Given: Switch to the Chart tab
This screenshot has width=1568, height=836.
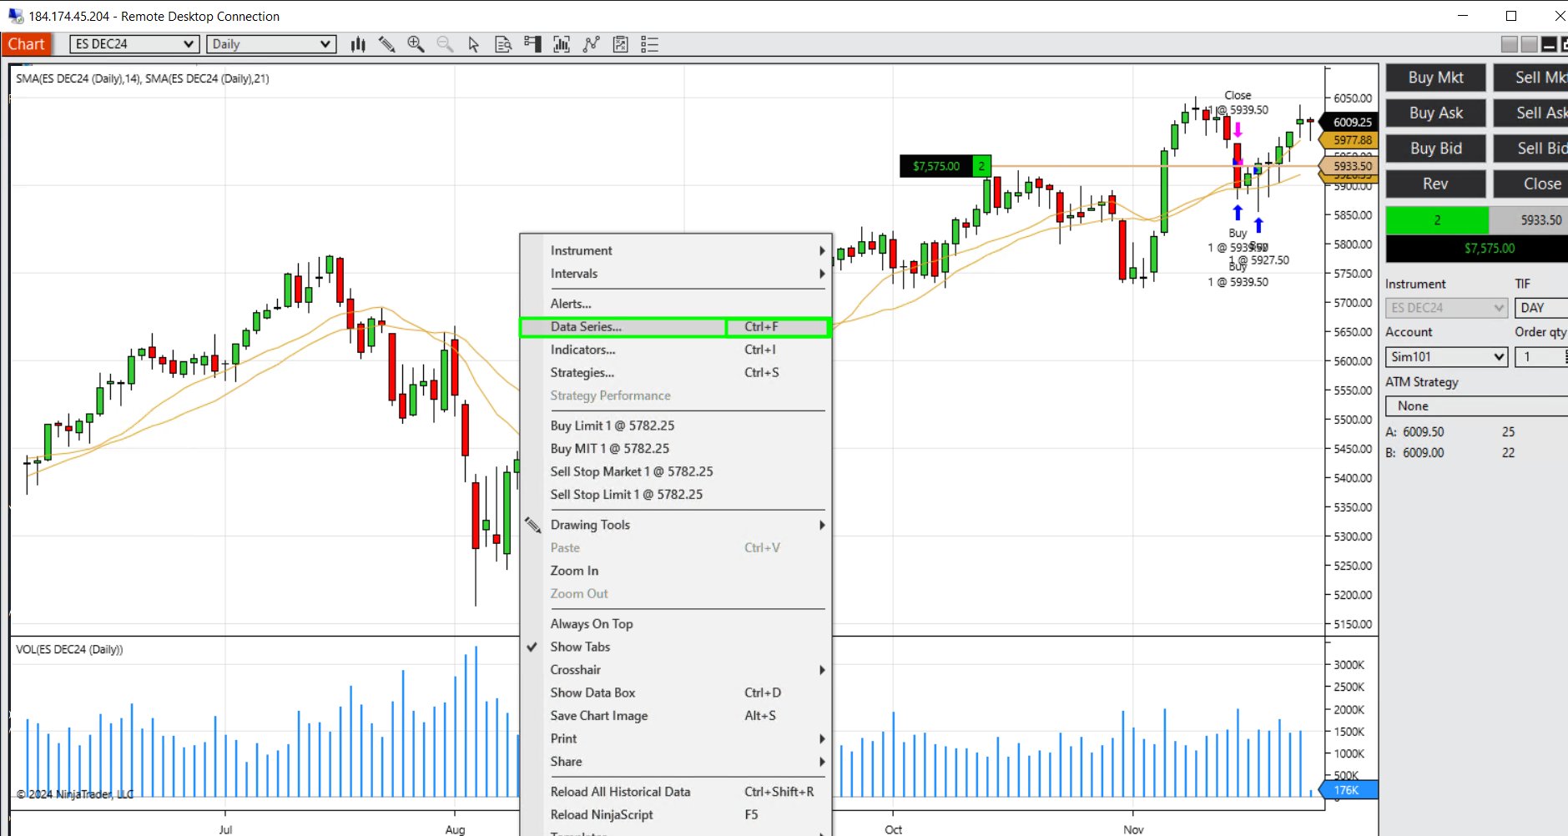Looking at the screenshot, I should point(27,43).
